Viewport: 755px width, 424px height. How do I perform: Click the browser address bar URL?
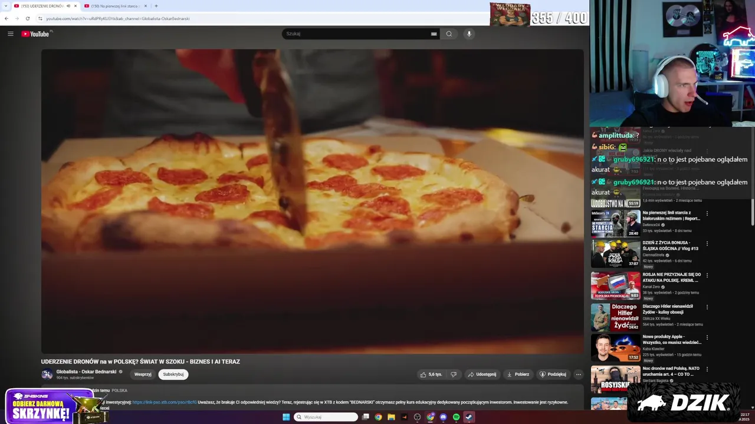point(118,18)
